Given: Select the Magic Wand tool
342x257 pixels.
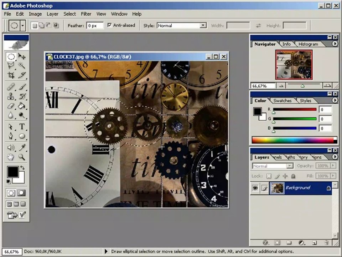Looking at the screenshot, I should (x=22, y=65).
